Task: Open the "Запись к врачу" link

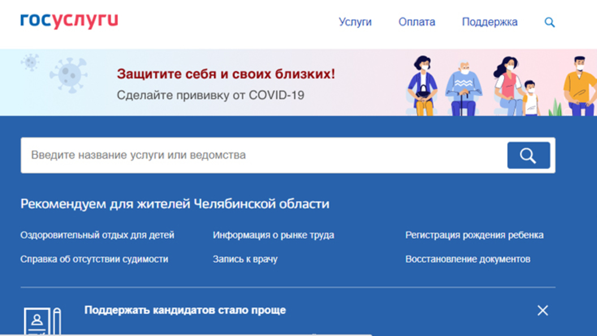Action: (245, 259)
